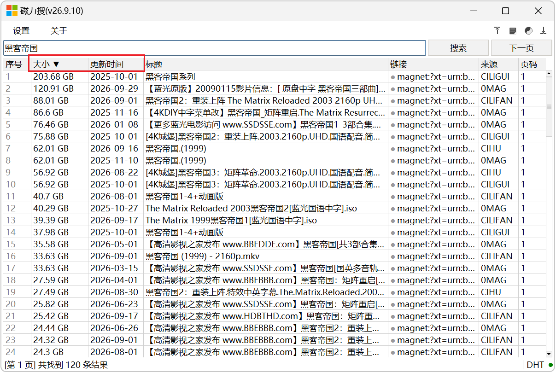Click the green DHT status indicator dot
Image resolution: width=556 pixels, height=373 pixels.
[550, 365]
